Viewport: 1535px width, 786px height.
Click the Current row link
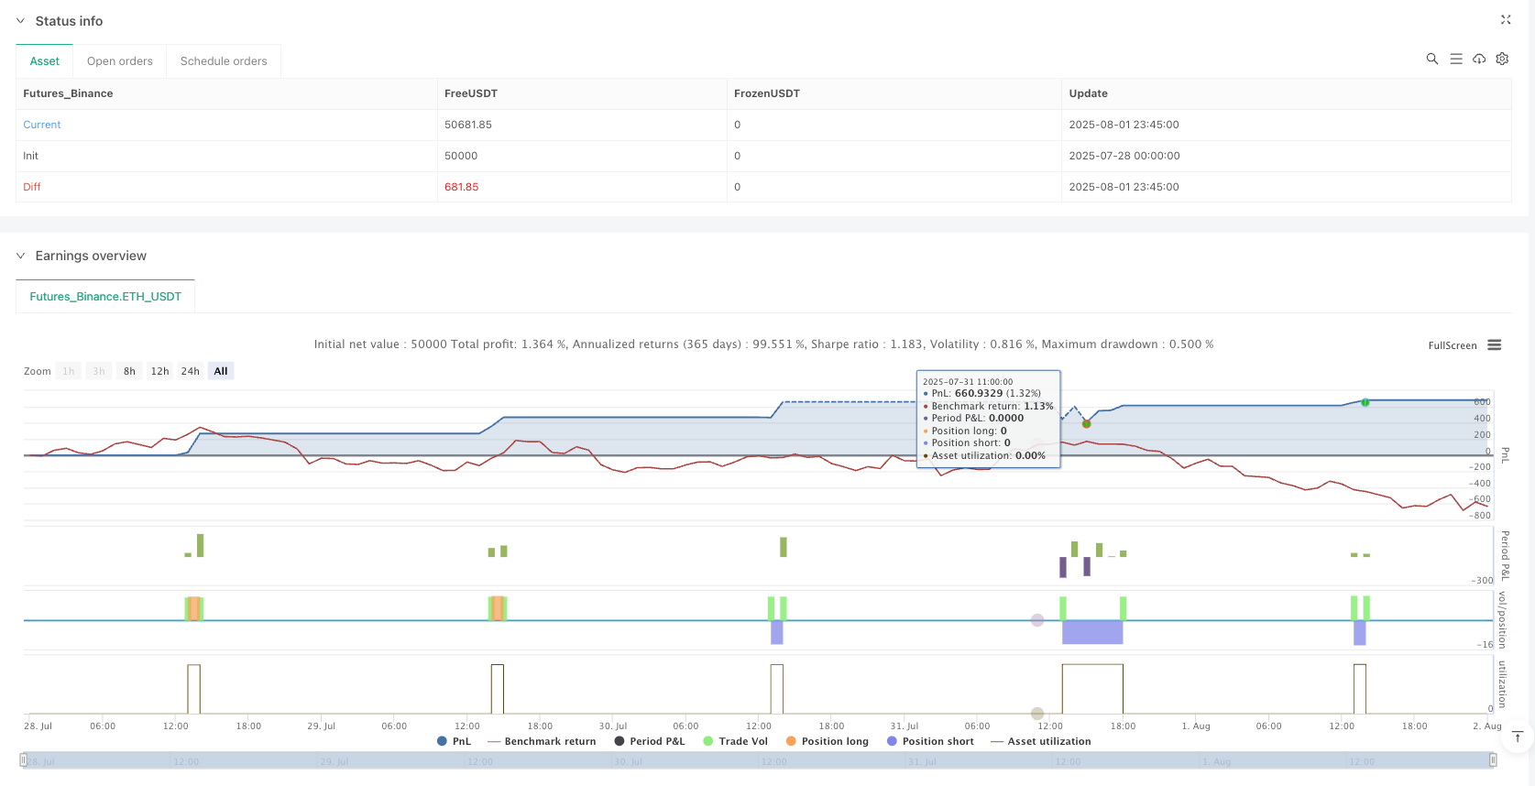(x=42, y=125)
